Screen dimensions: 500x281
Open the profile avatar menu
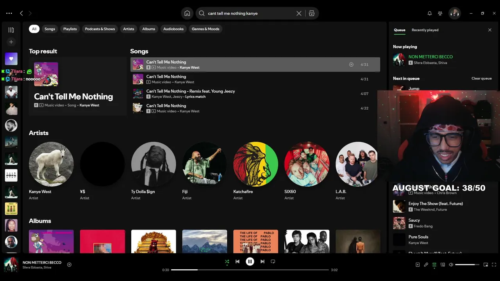coord(454,13)
